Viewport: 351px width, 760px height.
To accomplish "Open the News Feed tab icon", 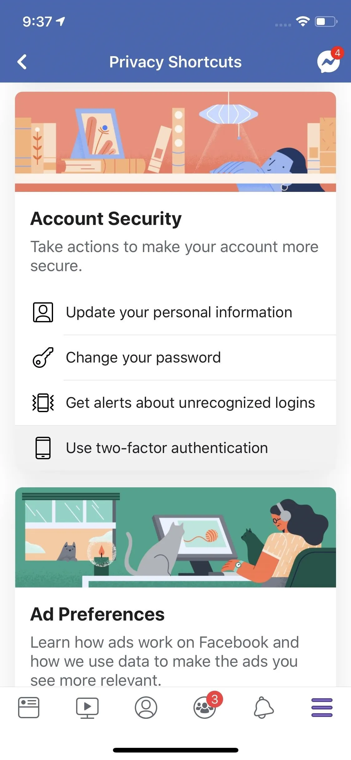I will [28, 708].
